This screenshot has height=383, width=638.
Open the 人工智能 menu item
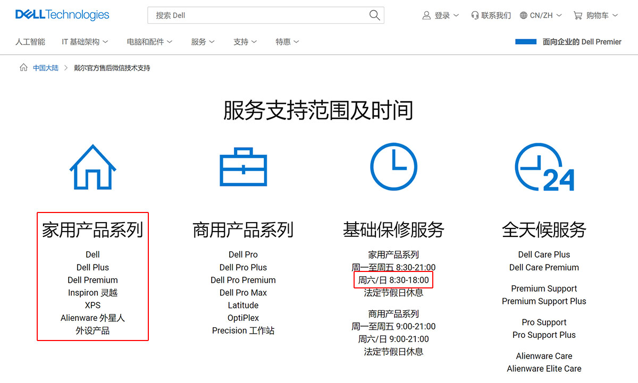30,41
